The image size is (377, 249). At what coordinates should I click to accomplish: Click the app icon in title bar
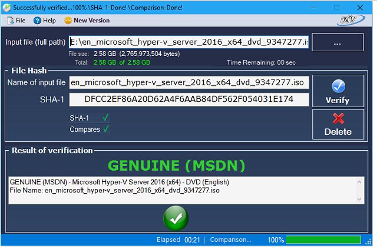[x=6, y=7]
